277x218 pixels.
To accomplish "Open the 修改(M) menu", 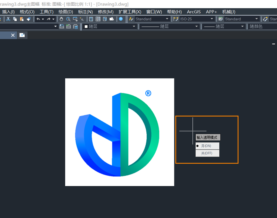I will point(106,12).
